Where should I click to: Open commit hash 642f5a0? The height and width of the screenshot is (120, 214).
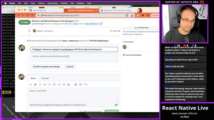(x=116, y=31)
